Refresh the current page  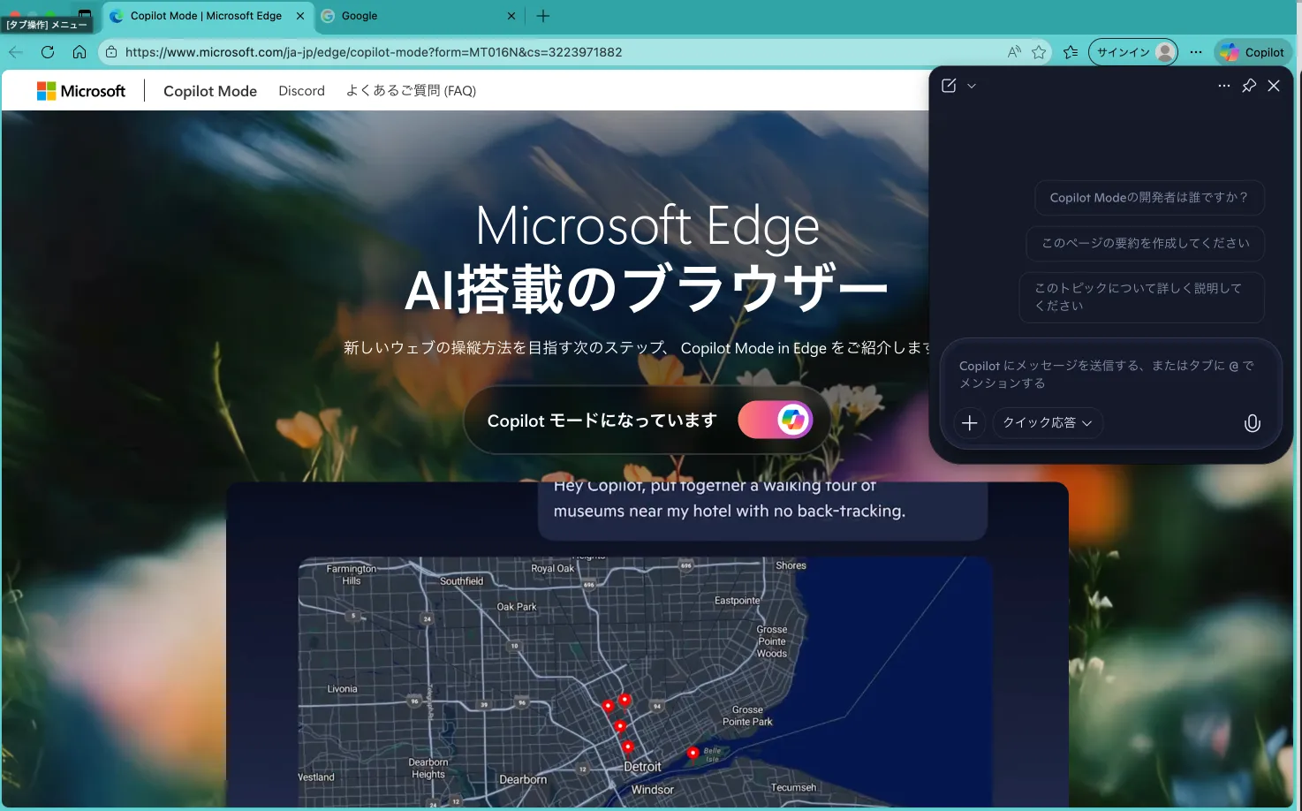48,51
